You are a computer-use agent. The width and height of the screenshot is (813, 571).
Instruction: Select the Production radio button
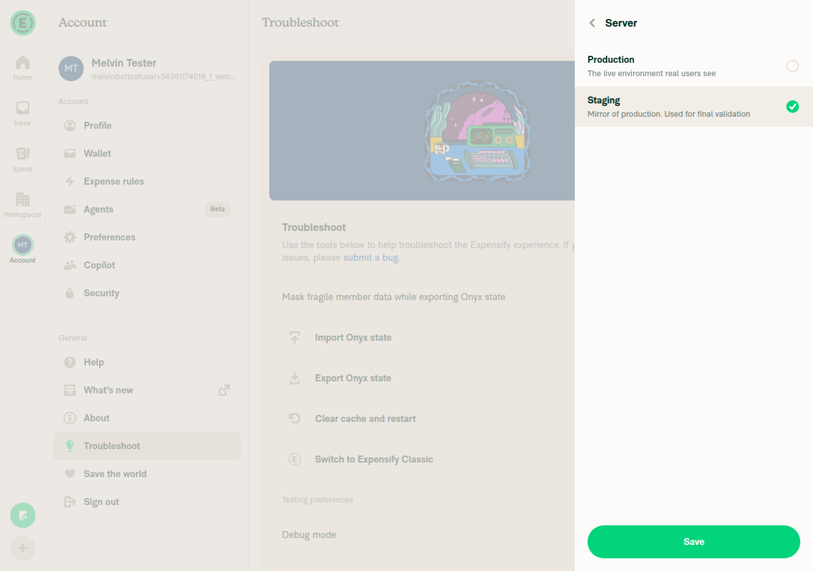point(793,66)
